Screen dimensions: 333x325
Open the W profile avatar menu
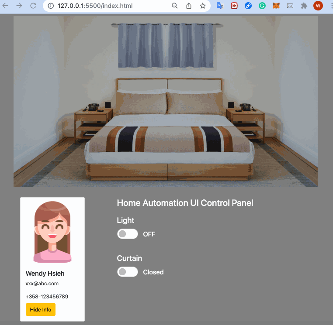(318, 6)
